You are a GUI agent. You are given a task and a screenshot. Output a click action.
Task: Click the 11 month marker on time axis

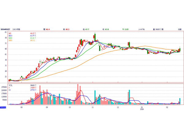(93, 108)
